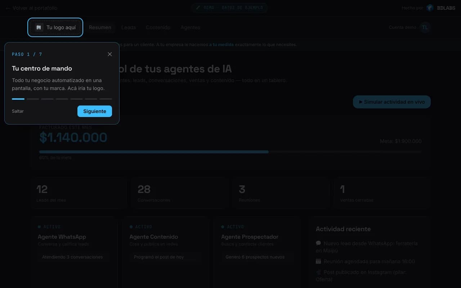Viewport: 461px width, 288px height.
Task: Open the Resumen tab
Action: tap(100, 27)
